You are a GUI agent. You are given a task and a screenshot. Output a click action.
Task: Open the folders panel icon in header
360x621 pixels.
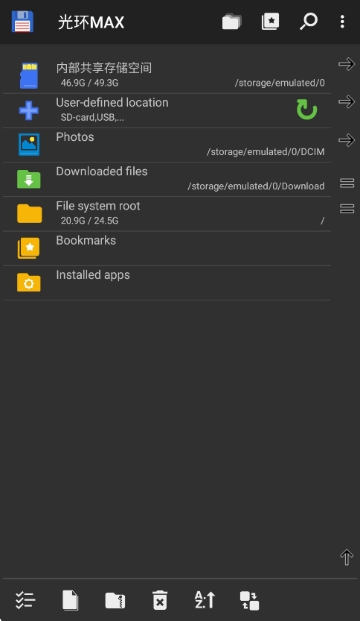tap(232, 22)
